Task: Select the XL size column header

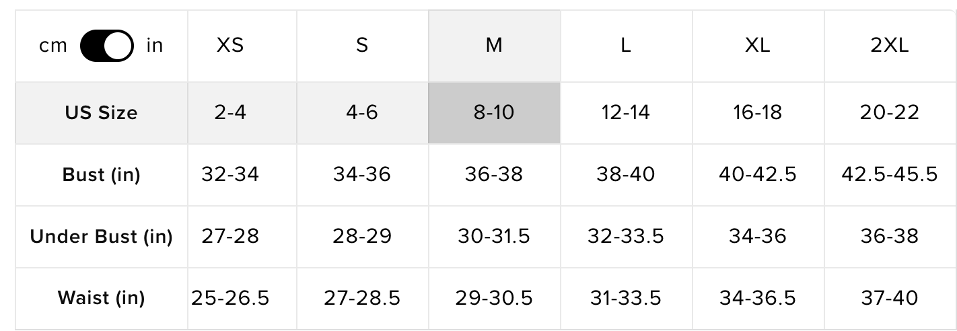Action: (x=758, y=46)
